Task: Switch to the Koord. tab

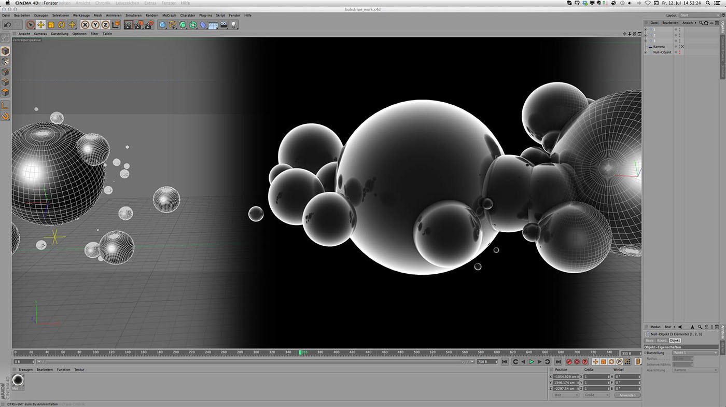Action: pos(662,340)
